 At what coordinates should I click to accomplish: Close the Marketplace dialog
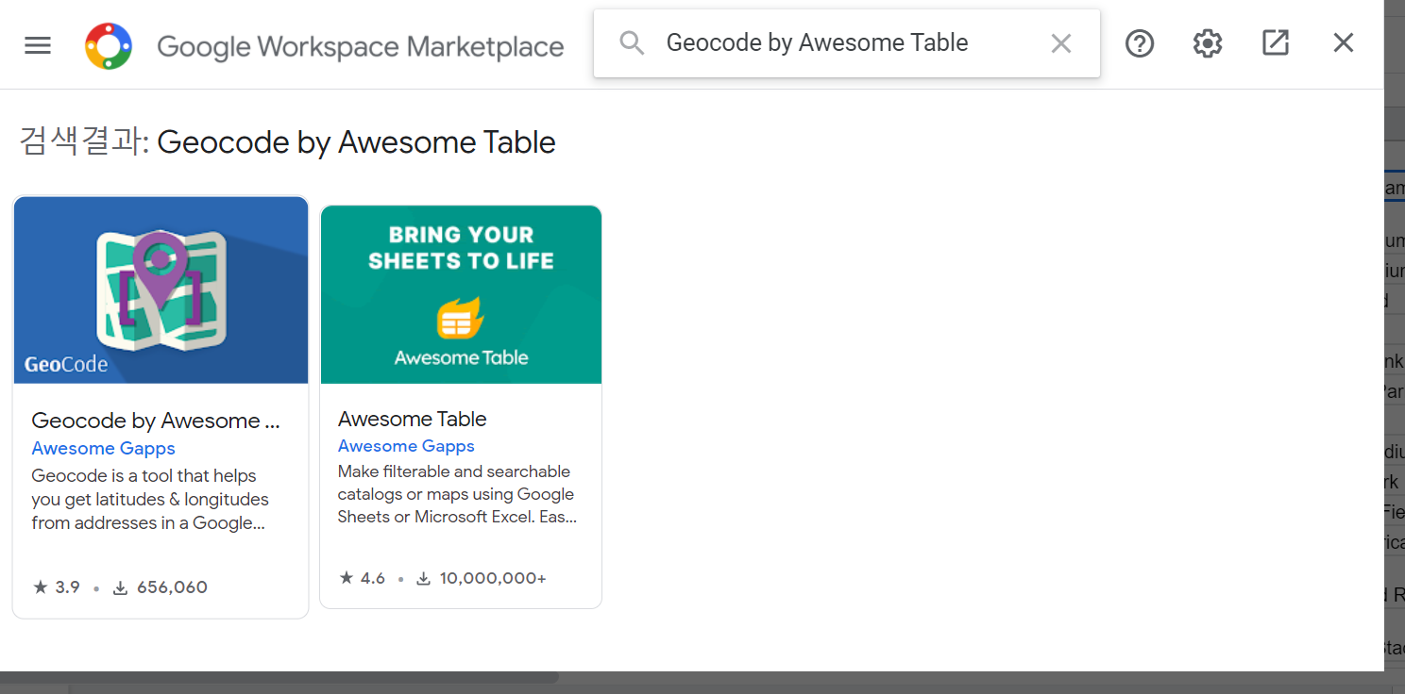[x=1344, y=42]
